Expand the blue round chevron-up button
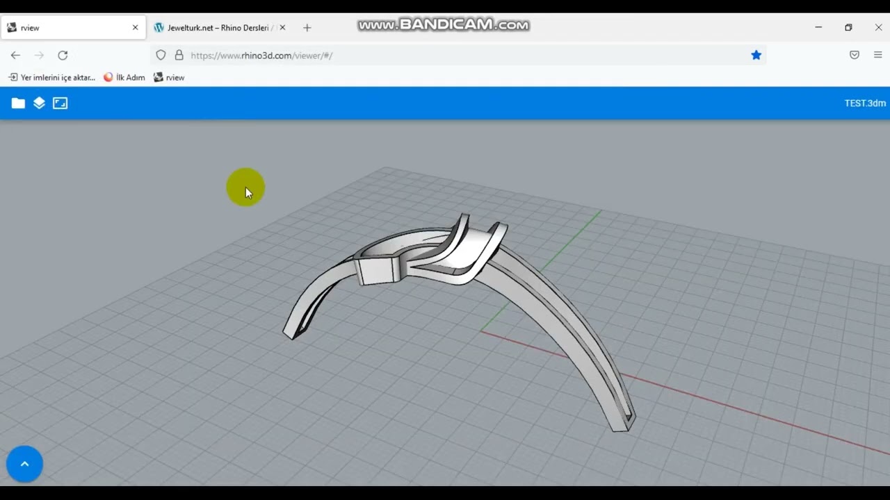890x500 pixels. click(x=24, y=464)
